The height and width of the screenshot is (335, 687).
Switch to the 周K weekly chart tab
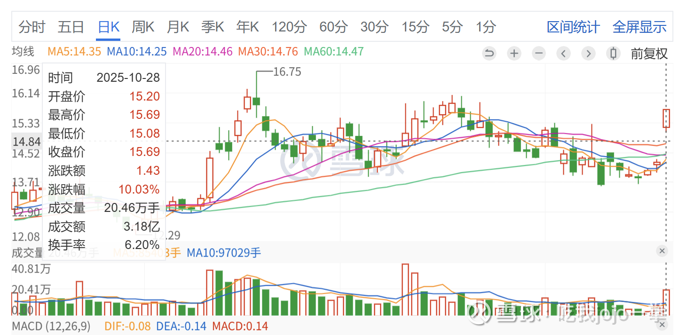[143, 27]
